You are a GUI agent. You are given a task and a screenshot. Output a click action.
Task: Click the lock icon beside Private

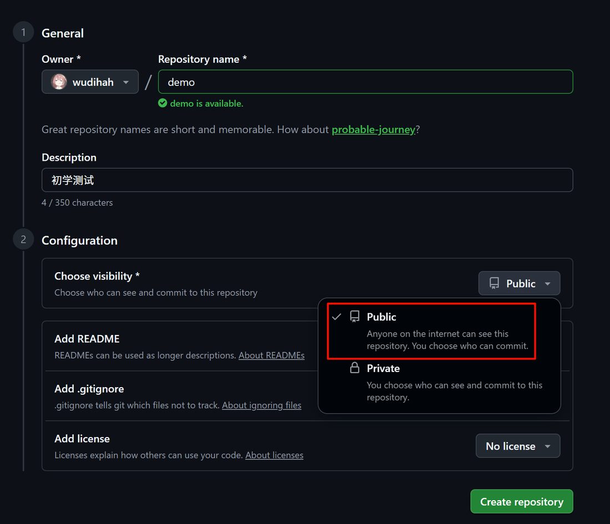354,368
